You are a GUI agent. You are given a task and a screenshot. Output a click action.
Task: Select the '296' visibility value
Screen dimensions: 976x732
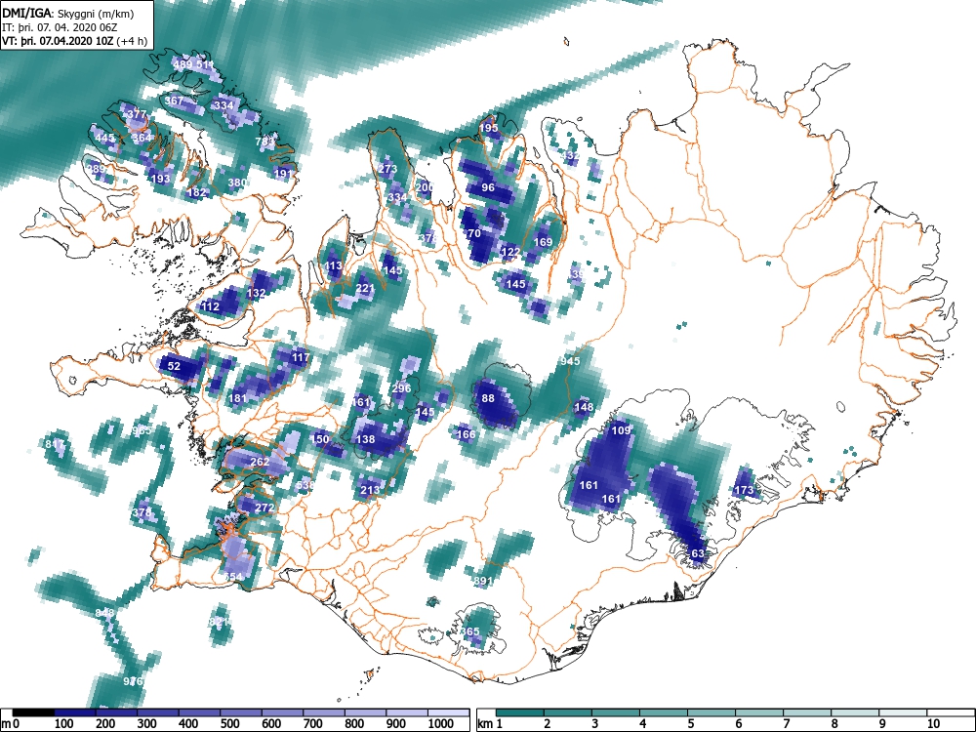tap(401, 388)
